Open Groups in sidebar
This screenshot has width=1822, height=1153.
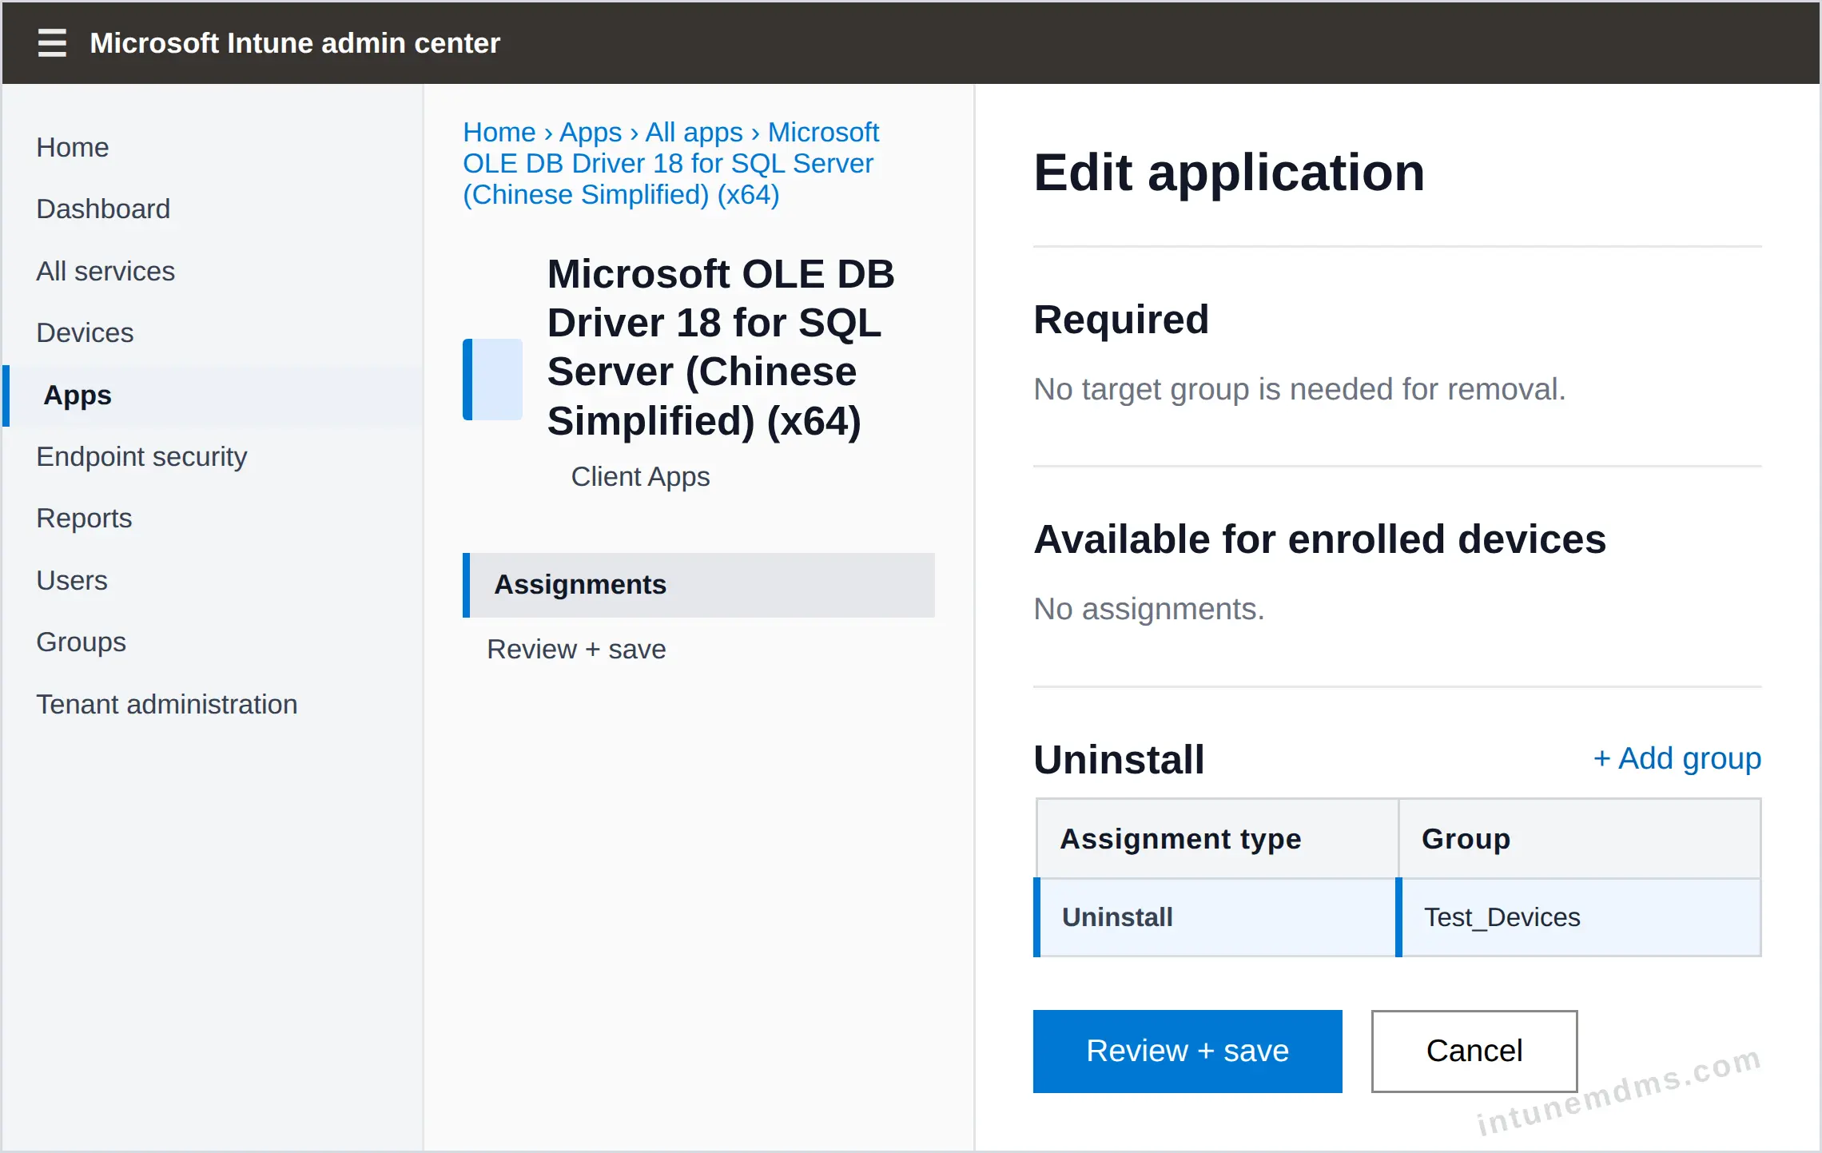(x=81, y=642)
